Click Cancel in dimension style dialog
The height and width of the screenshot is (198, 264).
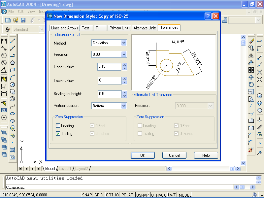[174, 155]
